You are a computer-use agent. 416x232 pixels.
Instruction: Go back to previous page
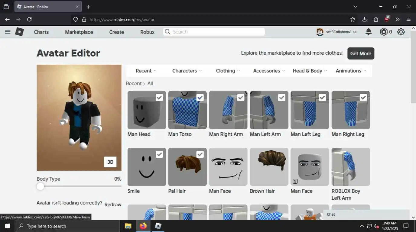[7, 19]
